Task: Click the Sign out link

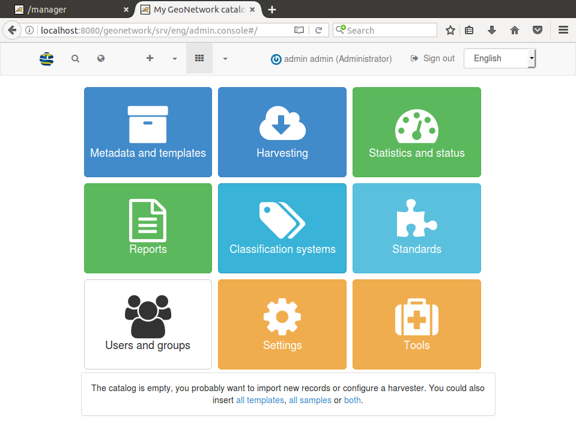Action: point(432,59)
